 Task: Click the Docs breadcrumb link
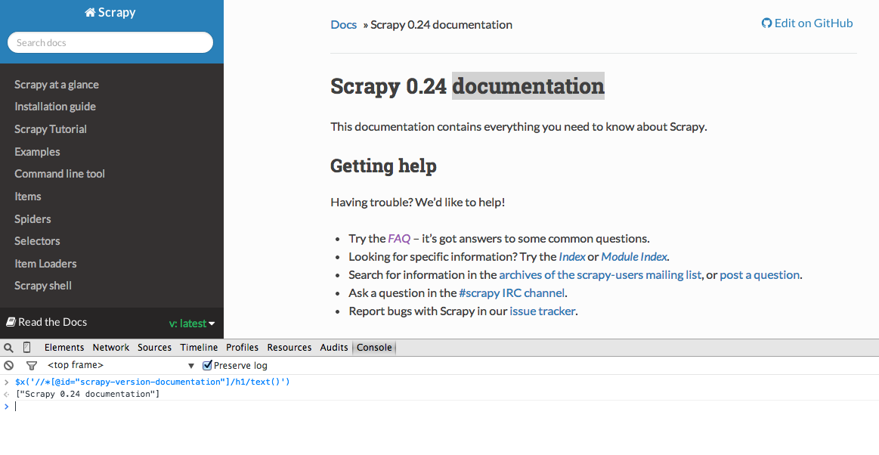pyautogui.click(x=344, y=25)
